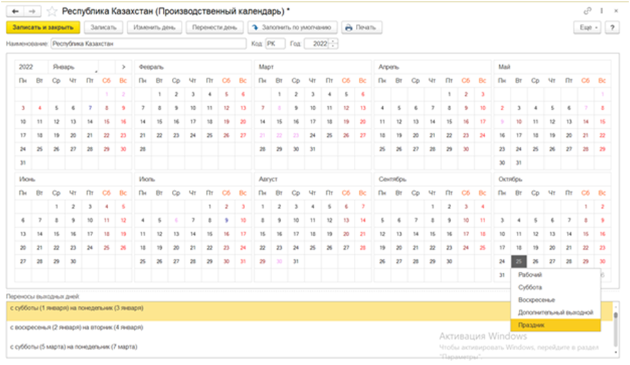
Task: Open help with the question mark button
Action: point(614,28)
